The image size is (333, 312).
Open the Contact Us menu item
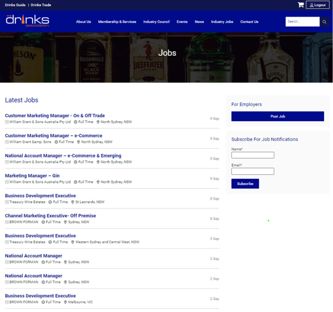tap(249, 22)
